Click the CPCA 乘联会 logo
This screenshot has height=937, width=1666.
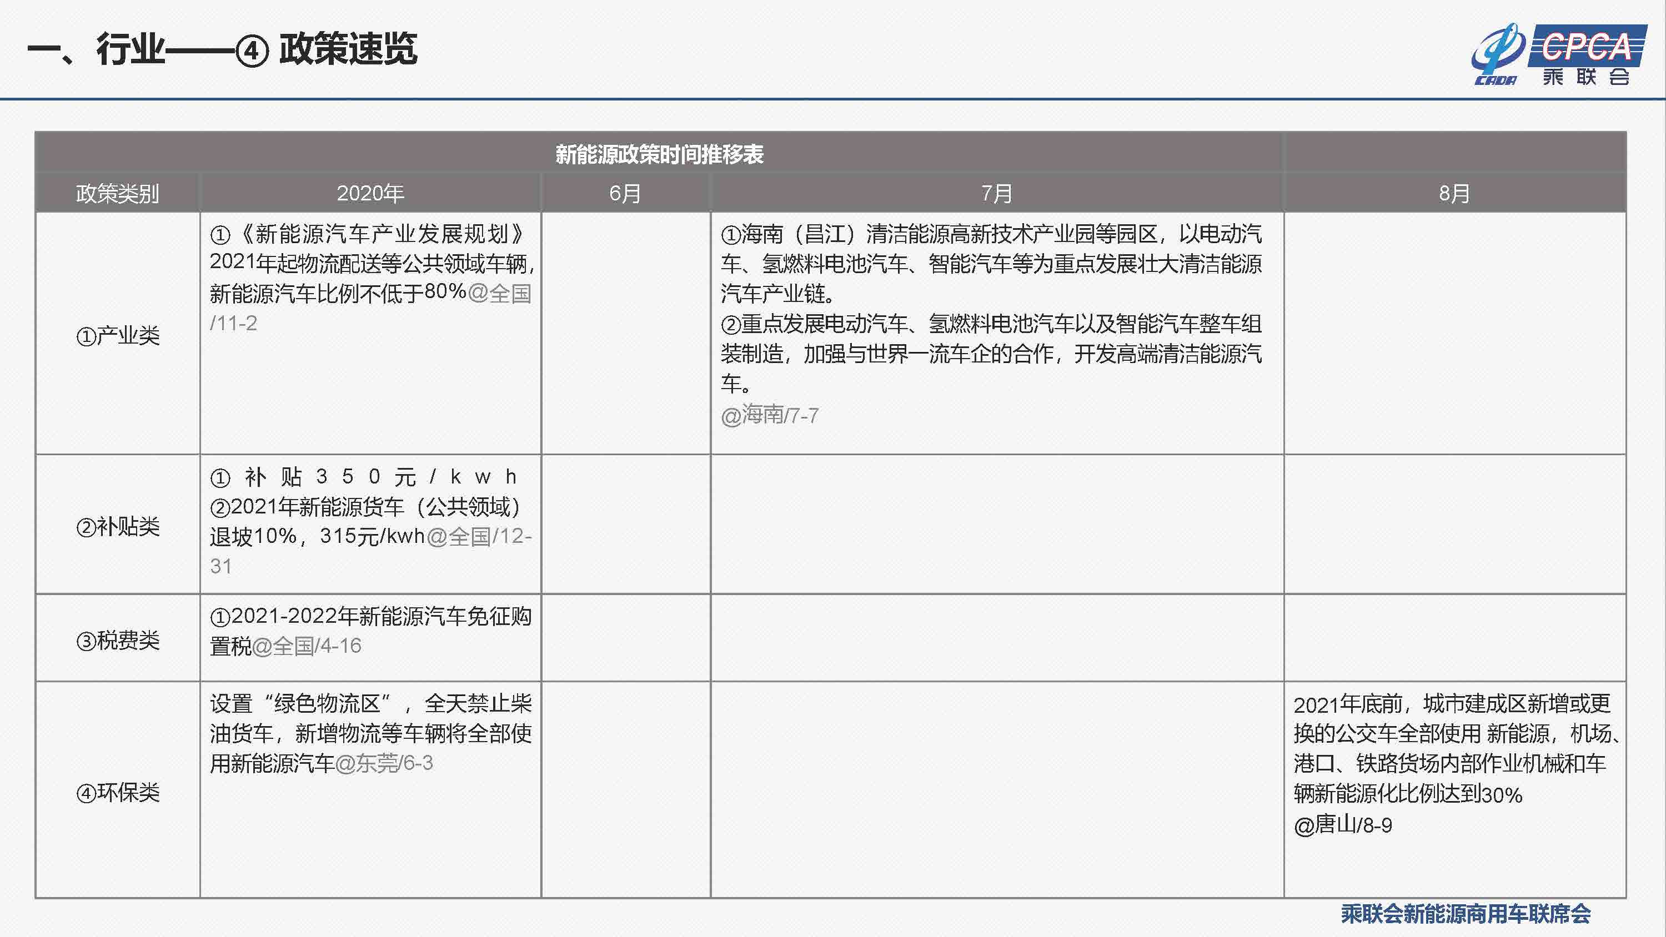point(1559,56)
